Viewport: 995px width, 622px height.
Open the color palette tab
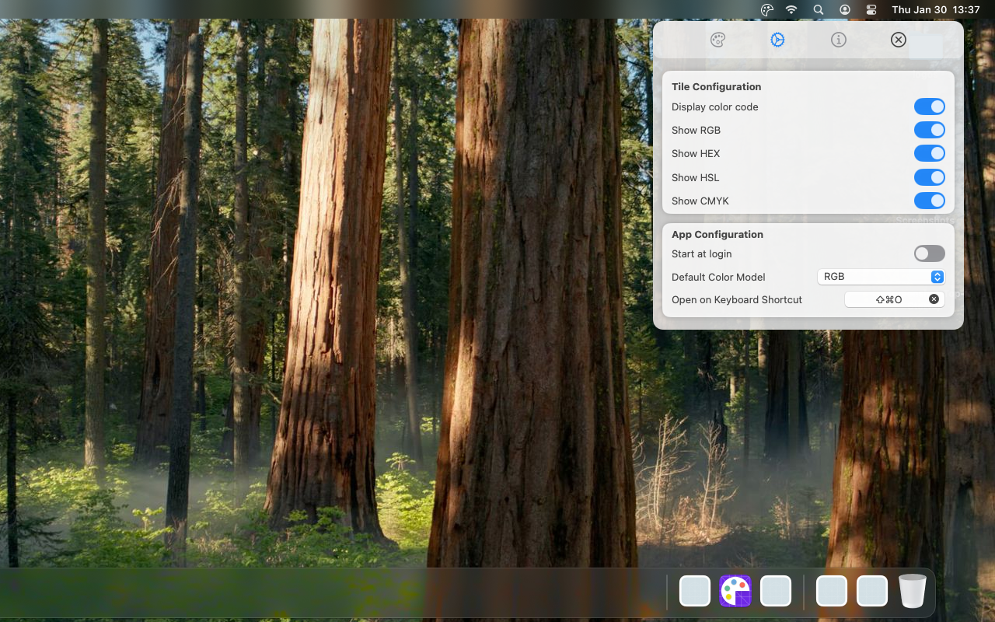[x=717, y=40]
